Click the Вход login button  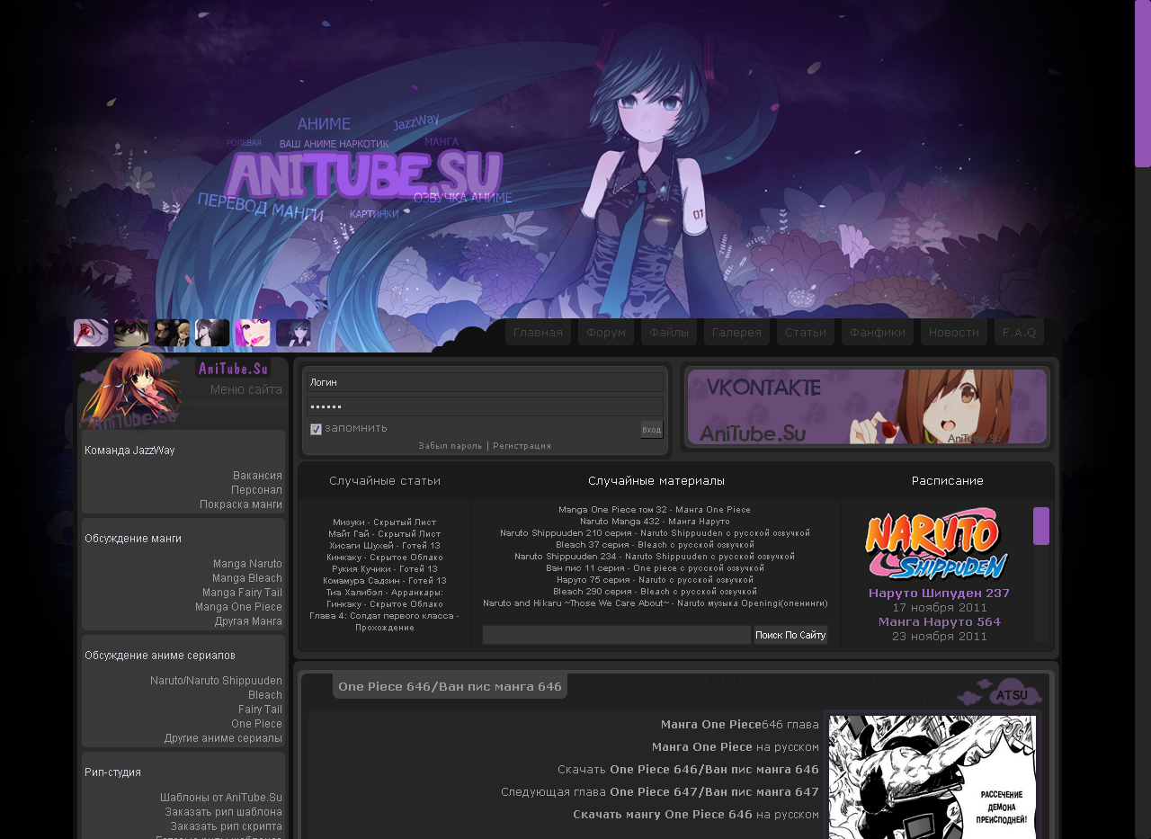point(652,430)
